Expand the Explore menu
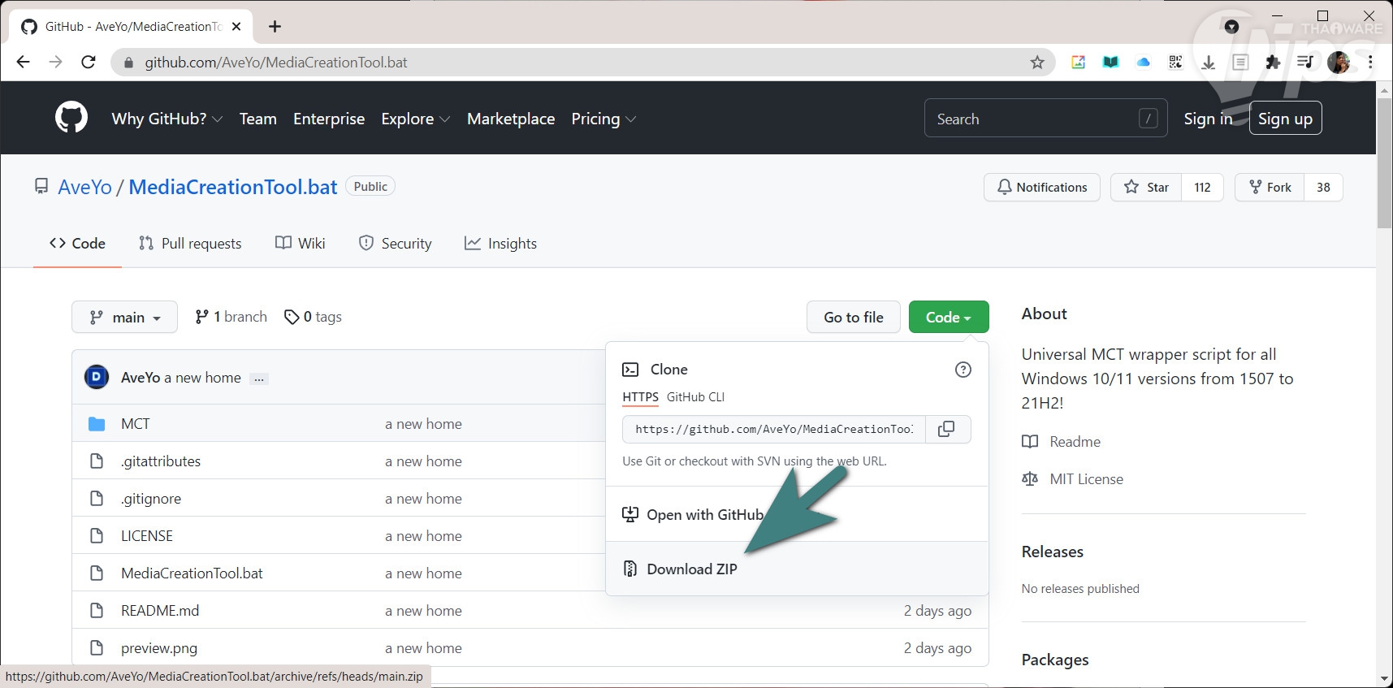1393x688 pixels. pos(415,119)
